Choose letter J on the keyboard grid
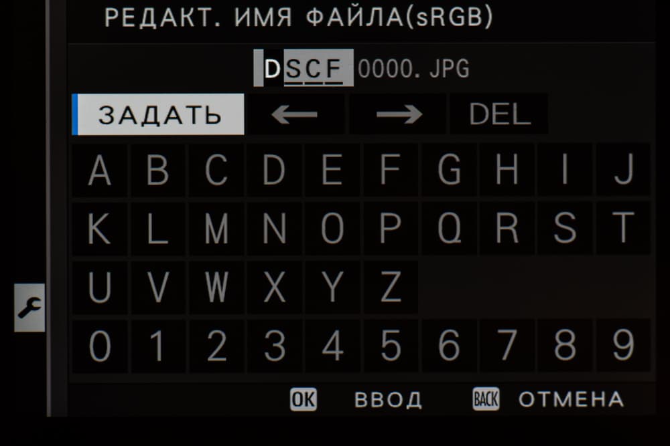The image size is (670, 446). click(623, 170)
